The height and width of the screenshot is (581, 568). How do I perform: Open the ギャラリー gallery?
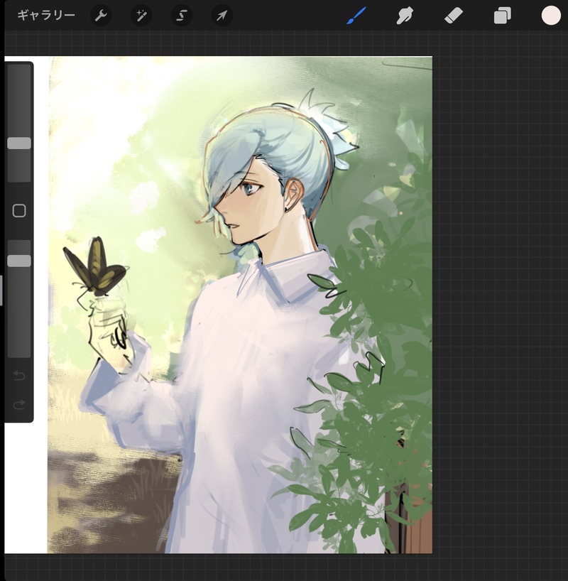pyautogui.click(x=46, y=15)
